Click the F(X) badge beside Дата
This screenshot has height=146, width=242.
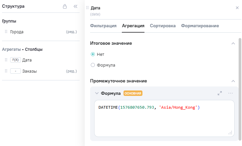tap(16, 60)
